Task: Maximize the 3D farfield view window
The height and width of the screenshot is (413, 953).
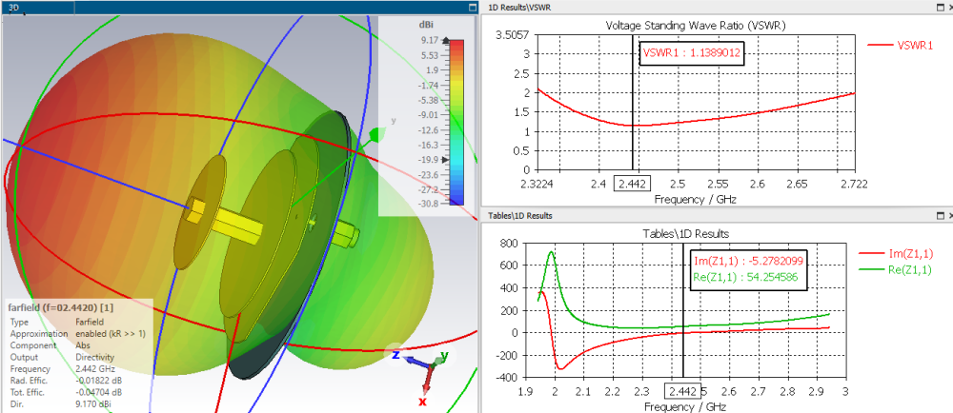Action: click(x=473, y=8)
